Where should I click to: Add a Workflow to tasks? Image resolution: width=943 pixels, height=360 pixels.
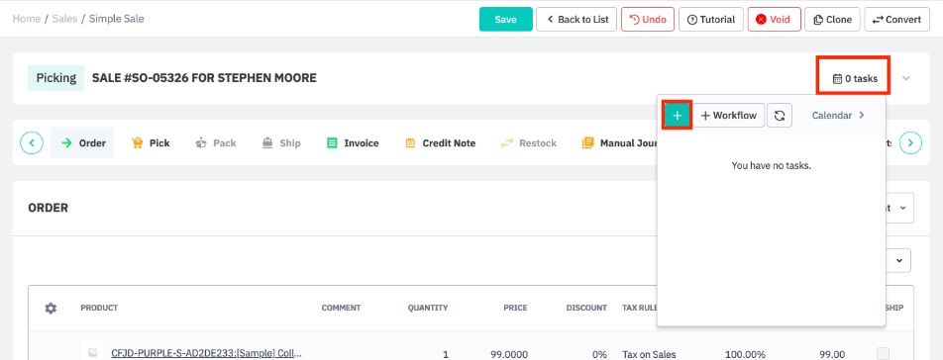(x=729, y=115)
